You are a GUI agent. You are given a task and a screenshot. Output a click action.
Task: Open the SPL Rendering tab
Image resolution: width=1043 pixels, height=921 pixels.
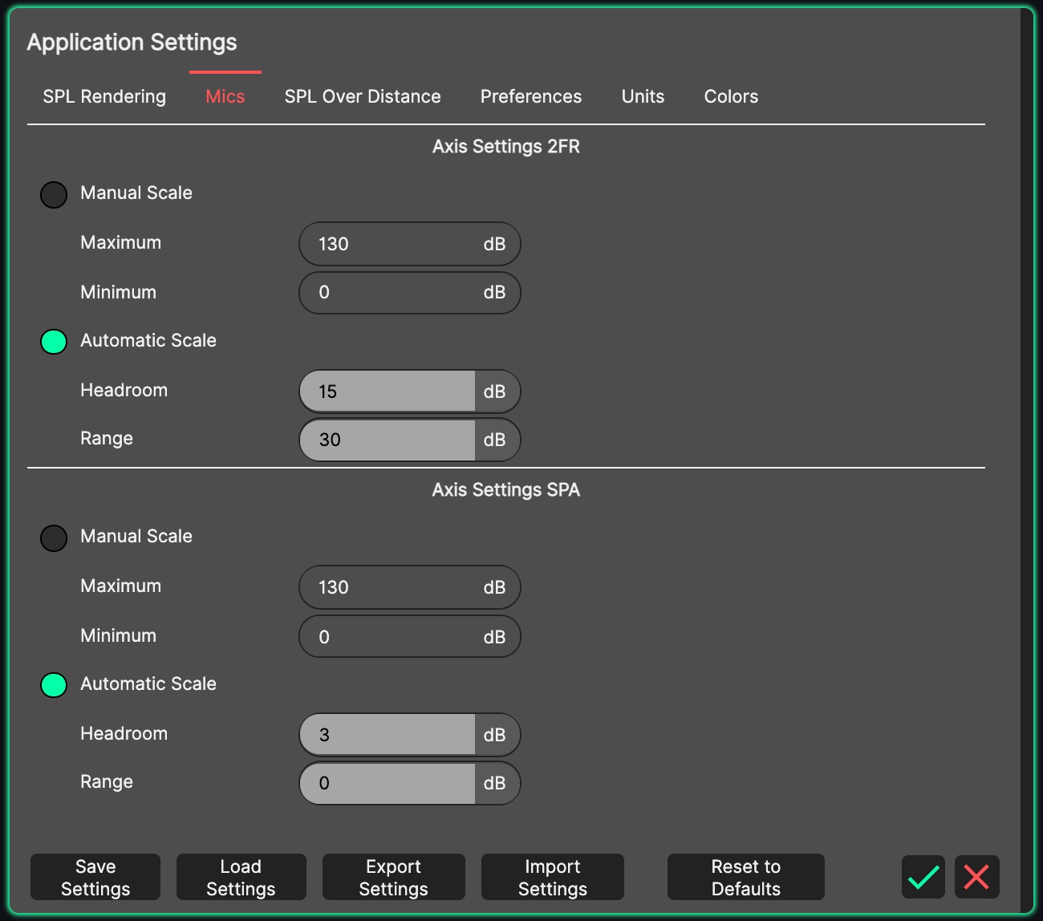(104, 96)
